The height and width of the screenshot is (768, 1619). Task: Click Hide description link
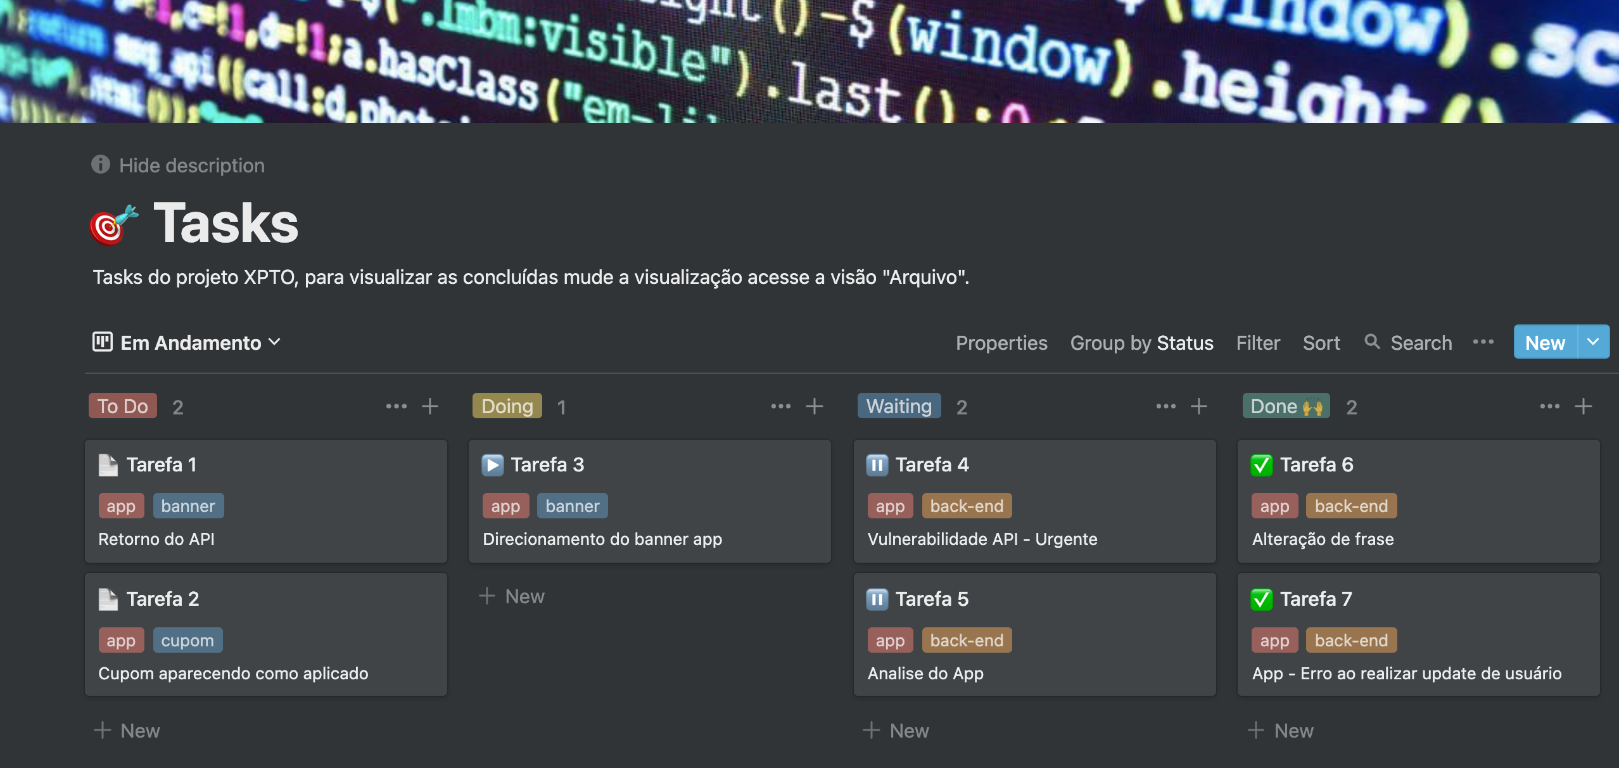(192, 165)
